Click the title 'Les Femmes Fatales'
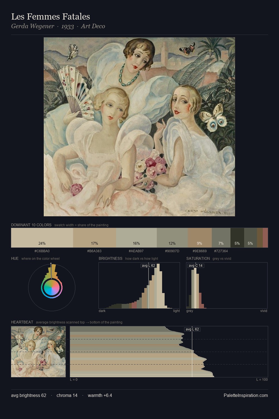The width and height of the screenshot is (279, 419). 50,17
